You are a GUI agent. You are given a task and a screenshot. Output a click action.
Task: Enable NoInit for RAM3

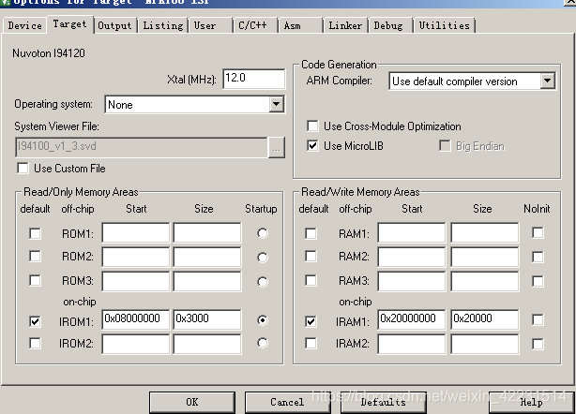(538, 281)
